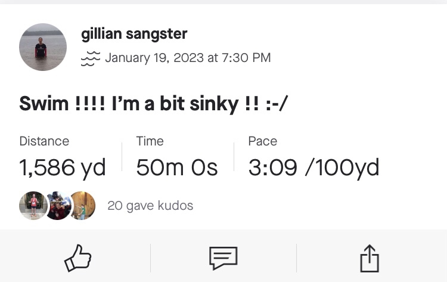This screenshot has height=282, width=447.
Task: Tap the second kudos giver avatar
Action: 58,206
